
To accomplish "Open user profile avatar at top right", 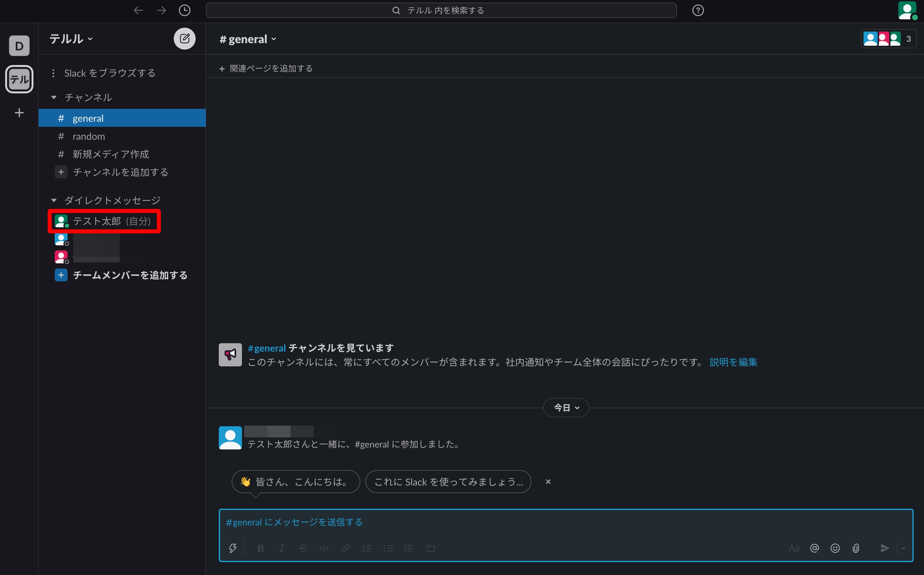I will (x=907, y=10).
